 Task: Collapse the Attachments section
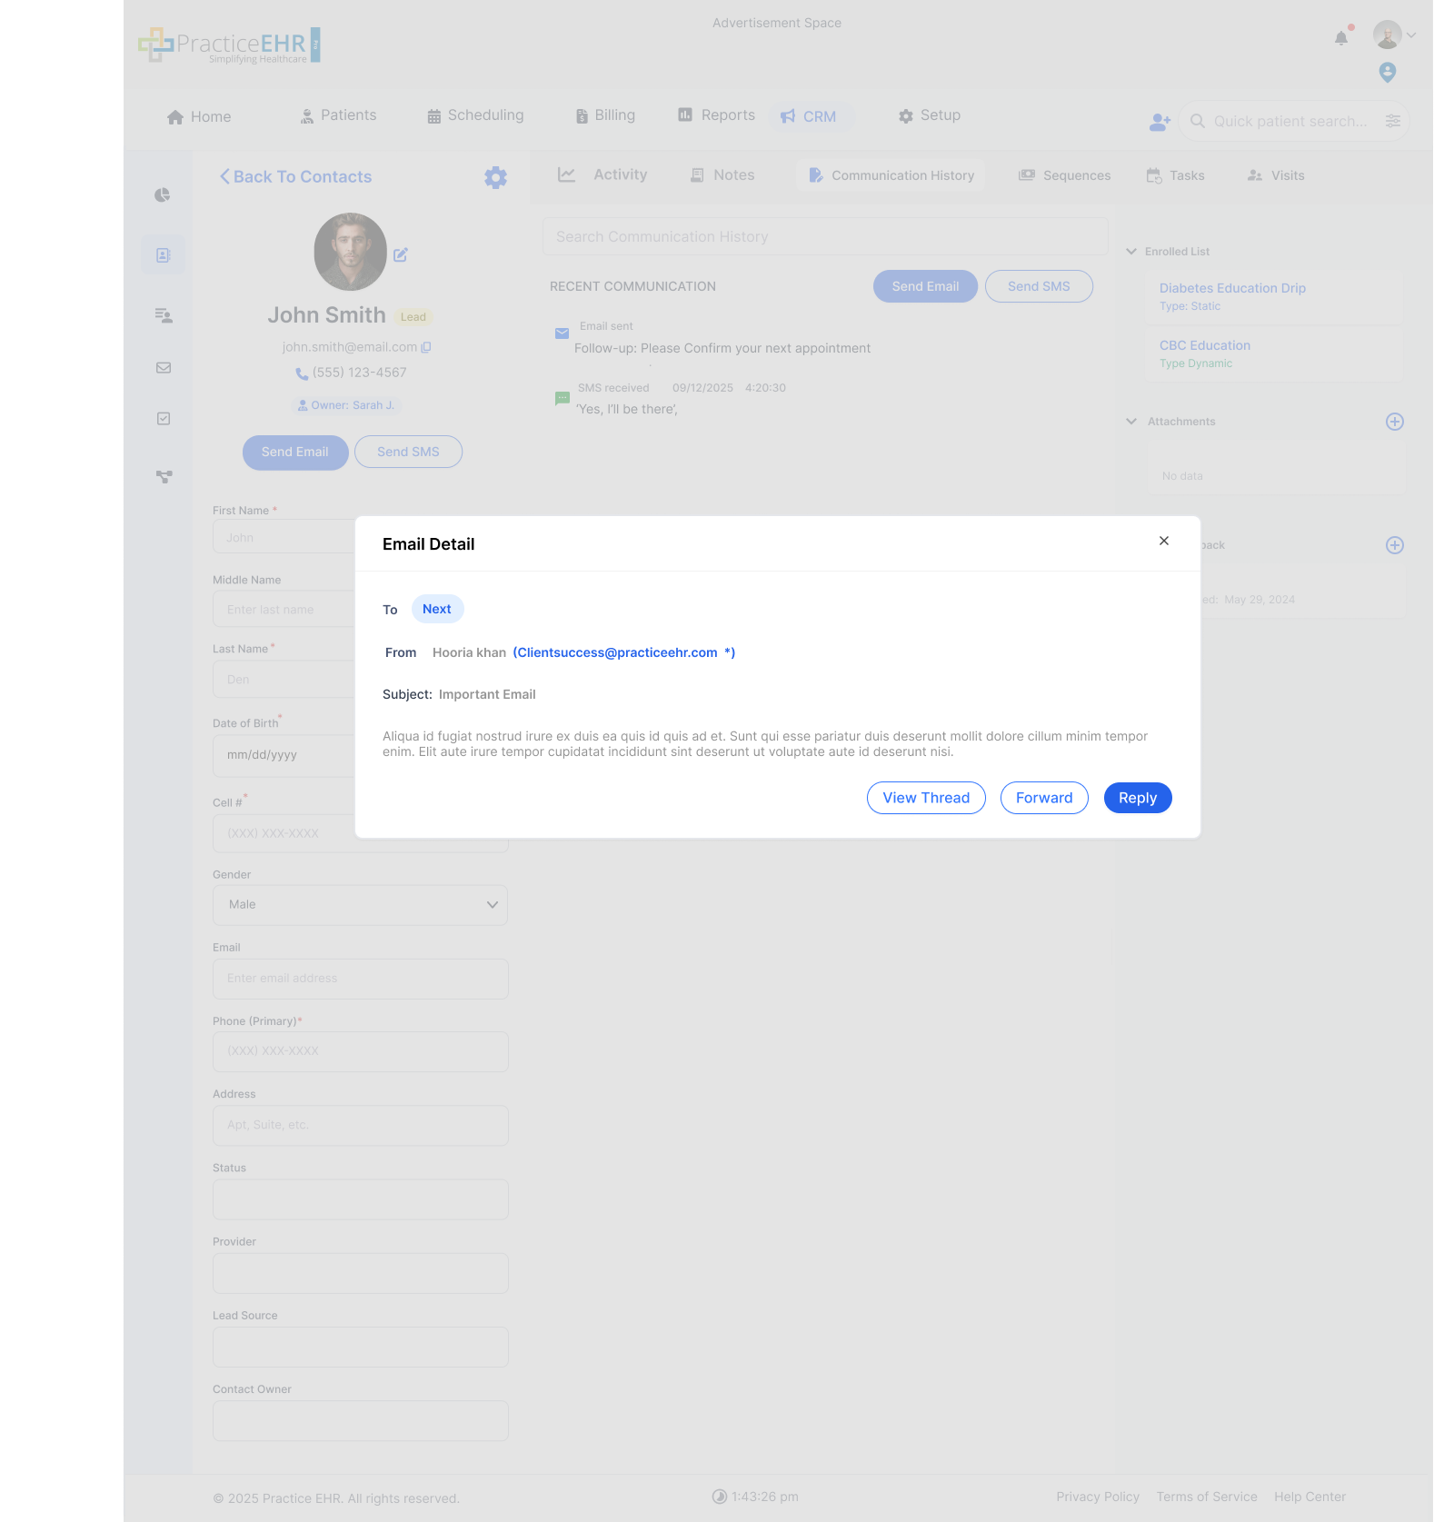[x=1131, y=422]
